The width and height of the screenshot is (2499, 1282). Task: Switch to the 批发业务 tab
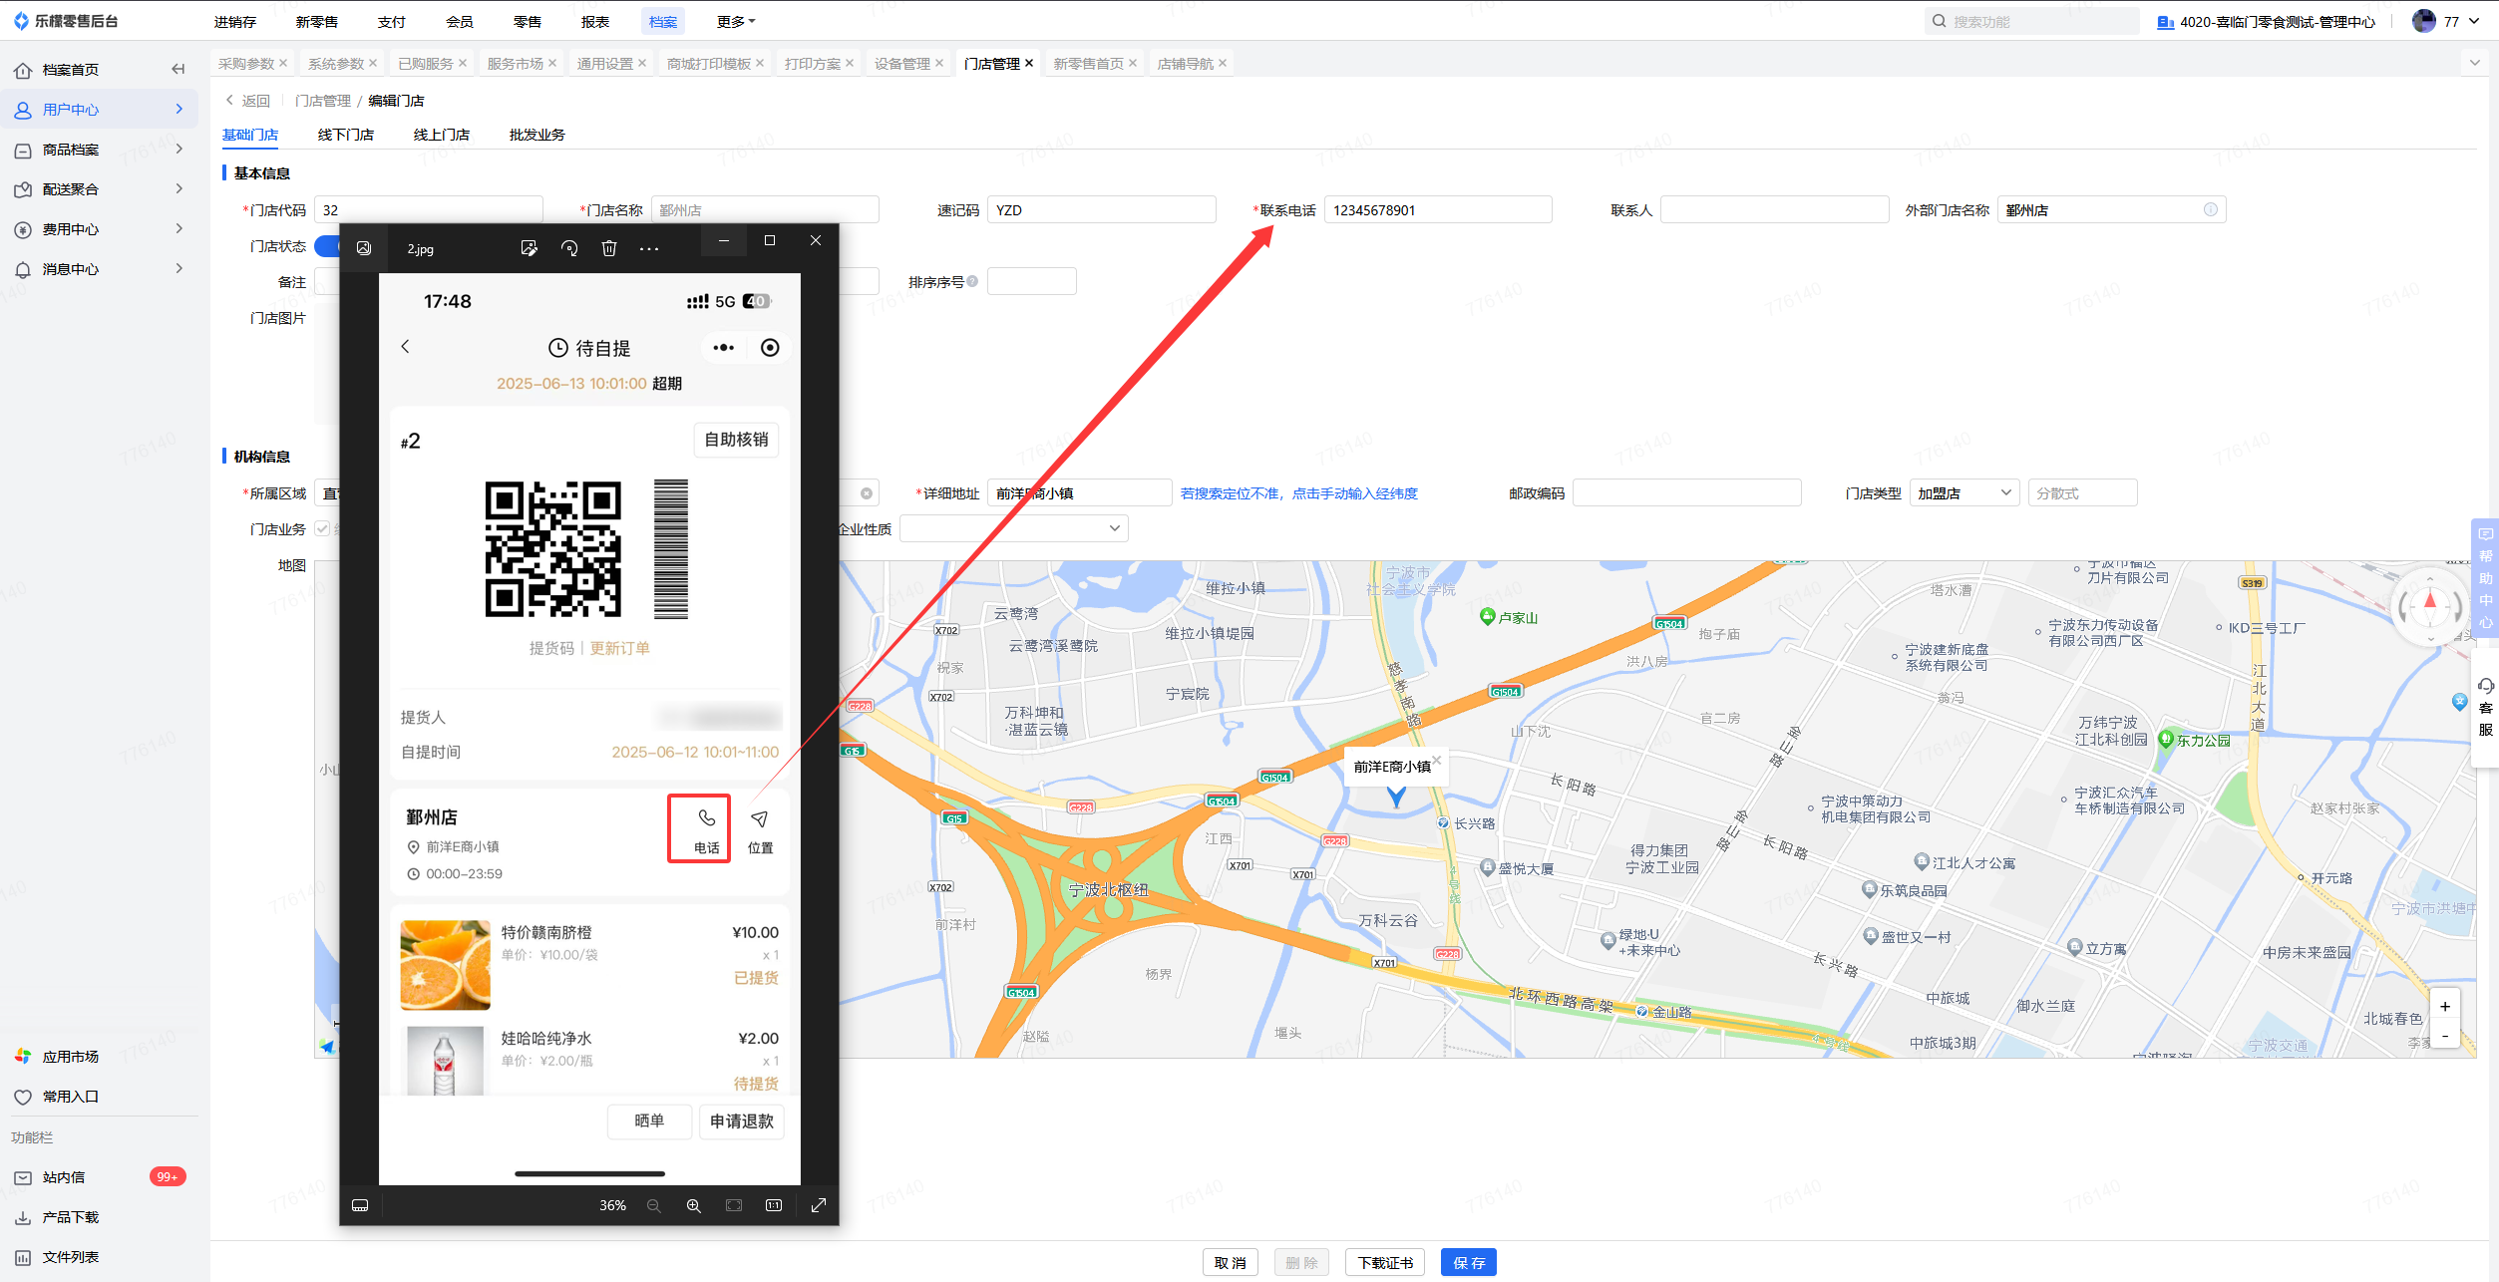[537, 135]
